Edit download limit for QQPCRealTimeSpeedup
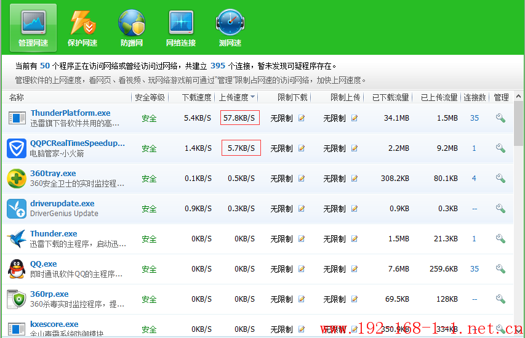This screenshot has width=525, height=338. (x=302, y=148)
